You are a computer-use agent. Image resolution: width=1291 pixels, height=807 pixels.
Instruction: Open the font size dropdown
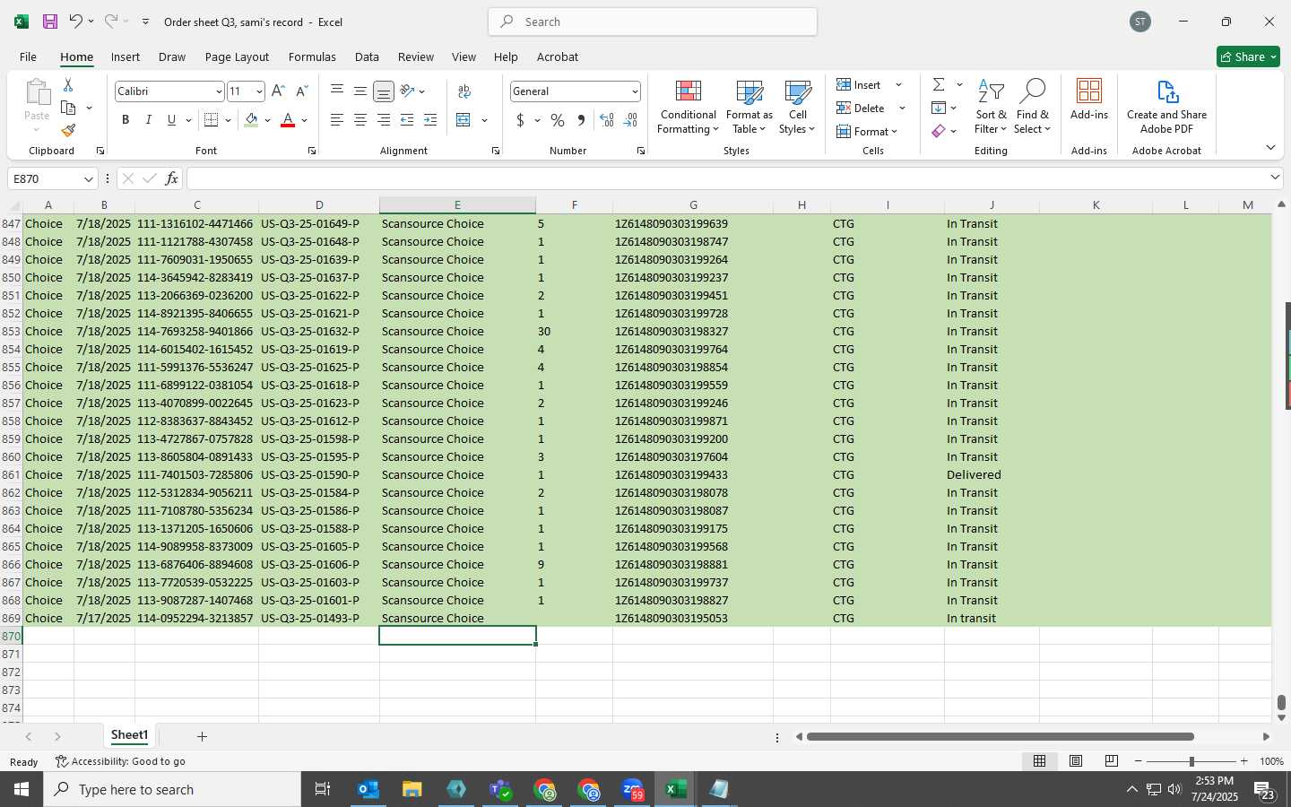coord(259,91)
